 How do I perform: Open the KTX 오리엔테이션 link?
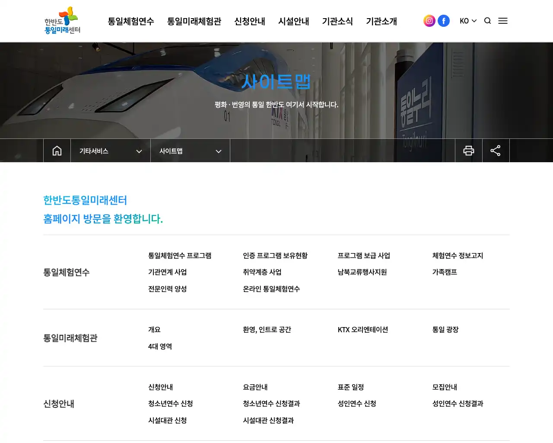click(363, 329)
